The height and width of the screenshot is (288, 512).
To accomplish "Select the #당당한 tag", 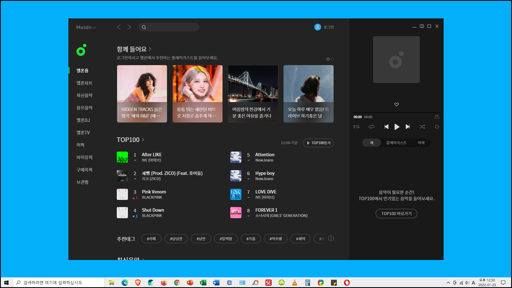I will (176, 239).
